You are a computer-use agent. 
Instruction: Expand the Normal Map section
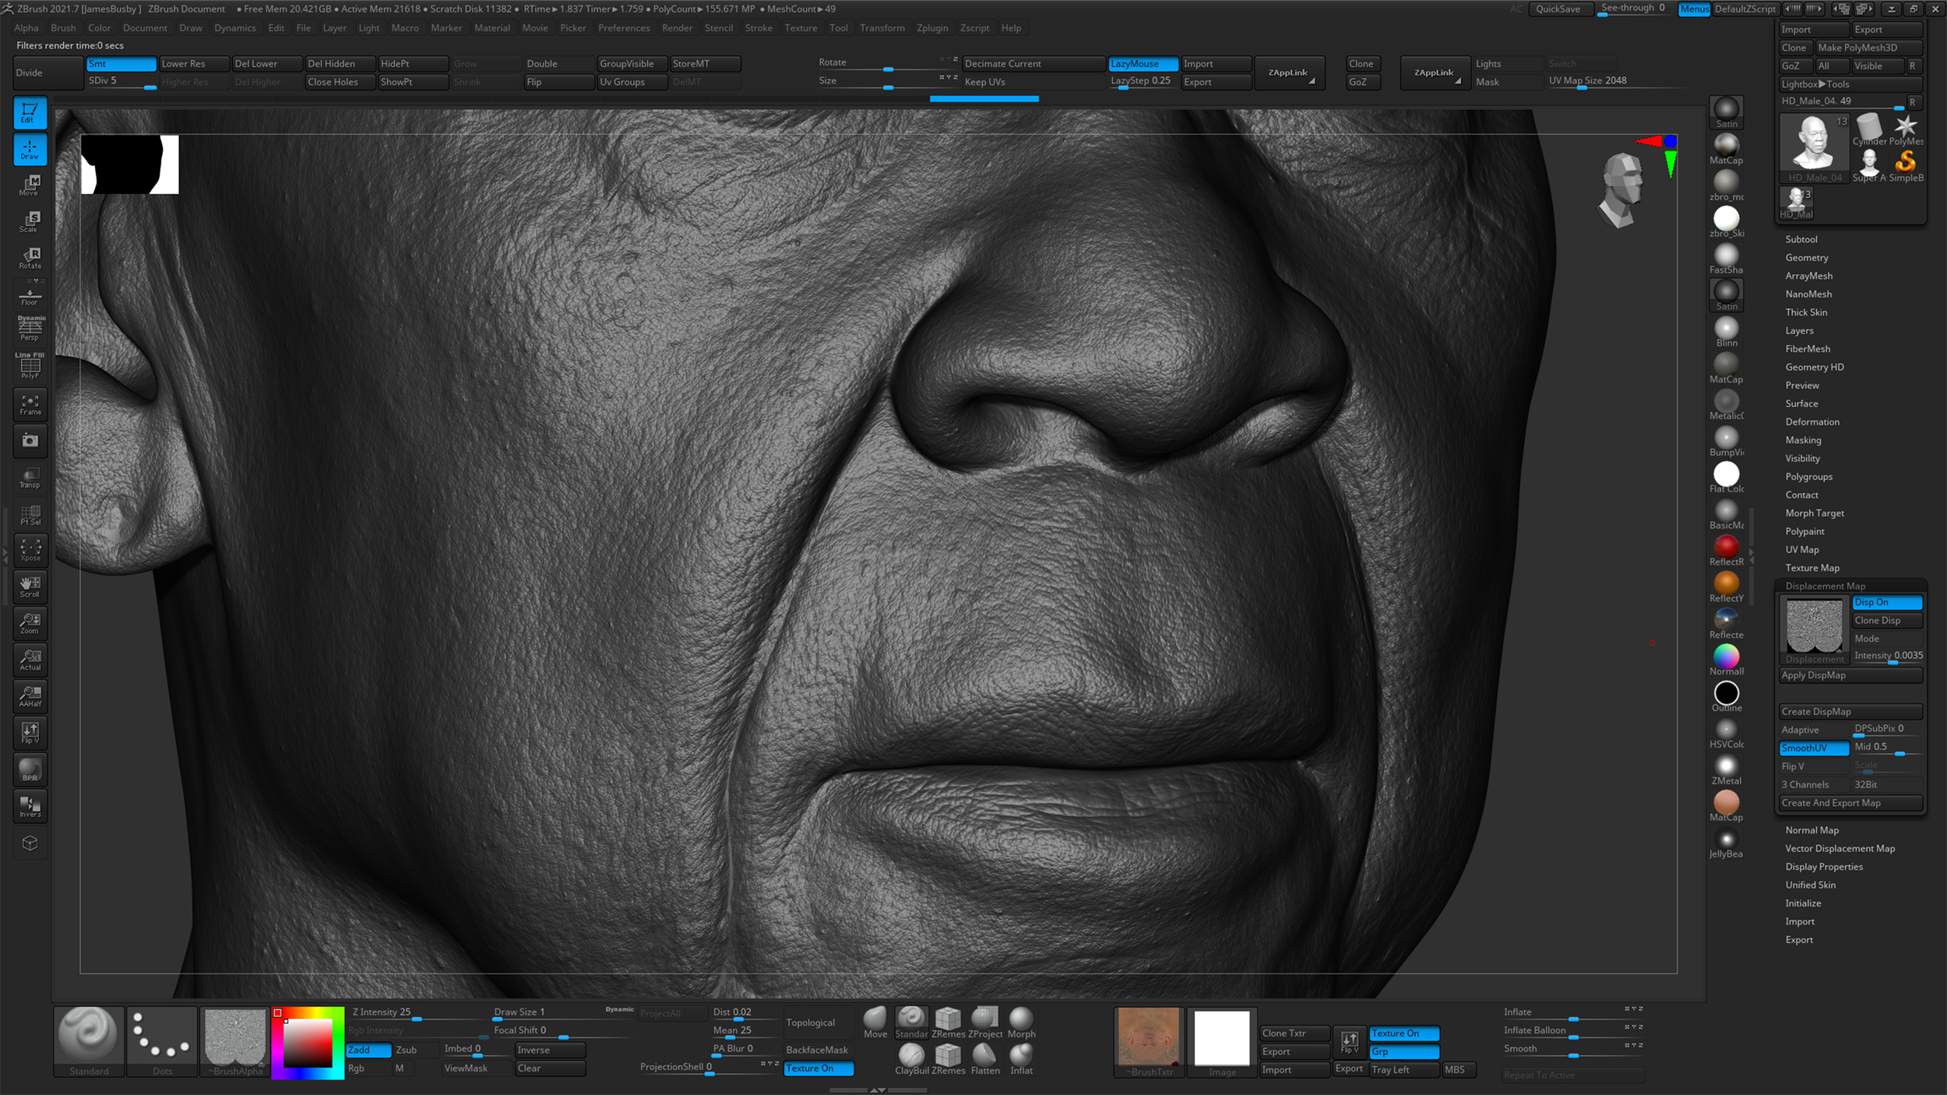[1811, 830]
